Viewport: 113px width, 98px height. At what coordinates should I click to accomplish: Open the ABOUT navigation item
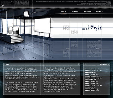tap(64, 12)
